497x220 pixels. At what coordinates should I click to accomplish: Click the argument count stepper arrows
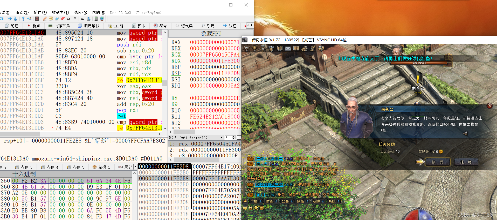(234, 138)
